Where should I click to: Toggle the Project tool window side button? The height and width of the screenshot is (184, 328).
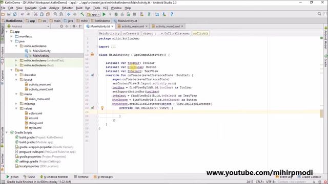coord(2,33)
